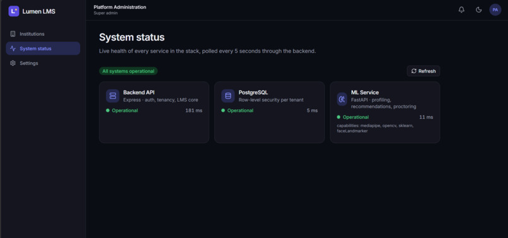Click Operational status in ML Service card
508x238 pixels.
click(353, 117)
